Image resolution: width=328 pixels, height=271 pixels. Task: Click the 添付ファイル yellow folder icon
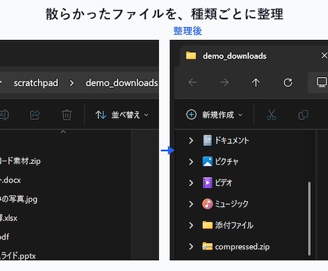point(207,225)
